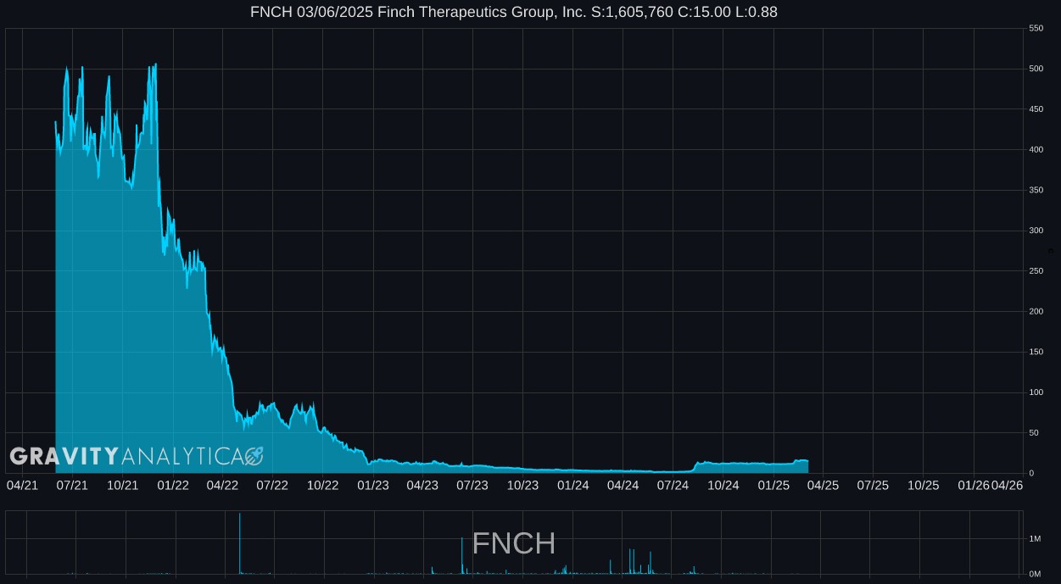The width and height of the screenshot is (1061, 584).
Task: Click the 07/25 date tick label
Action: pos(873,485)
